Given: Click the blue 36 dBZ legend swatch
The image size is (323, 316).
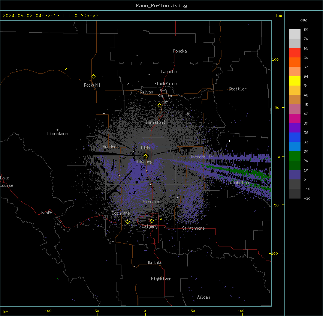Looking at the screenshot, I should pos(295,137).
